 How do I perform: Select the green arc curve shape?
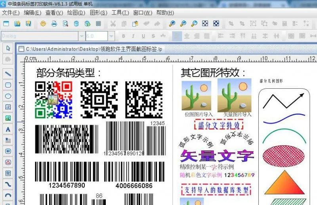click(x=284, y=136)
